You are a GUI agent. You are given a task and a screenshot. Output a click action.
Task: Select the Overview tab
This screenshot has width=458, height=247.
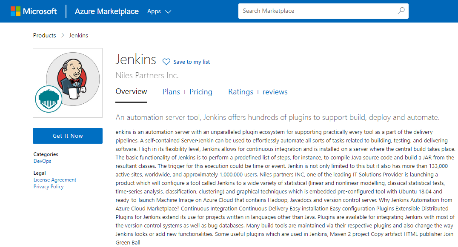tap(131, 92)
